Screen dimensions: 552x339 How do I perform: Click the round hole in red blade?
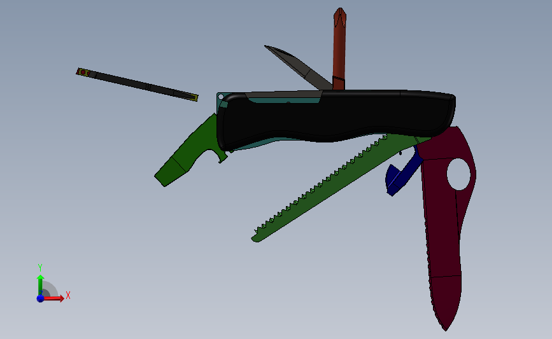click(458, 174)
